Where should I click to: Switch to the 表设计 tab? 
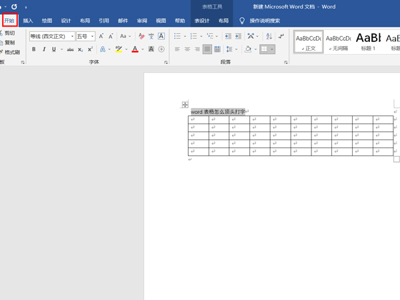[x=203, y=21]
